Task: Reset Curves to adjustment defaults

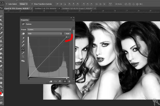Action: (x=60, y=81)
